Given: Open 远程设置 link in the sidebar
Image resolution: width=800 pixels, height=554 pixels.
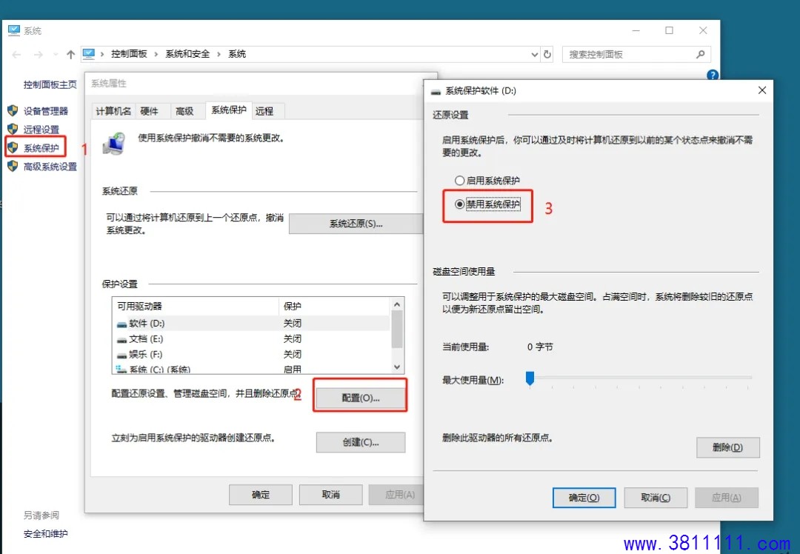Looking at the screenshot, I should (x=41, y=130).
